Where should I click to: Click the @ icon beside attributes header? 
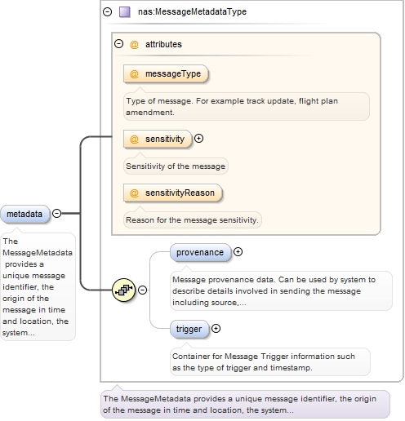[134, 44]
